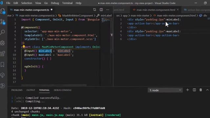The width and height of the screenshot is (210, 118).
Task: Switch to the OUTPUT panel tab
Action: tap(31, 90)
